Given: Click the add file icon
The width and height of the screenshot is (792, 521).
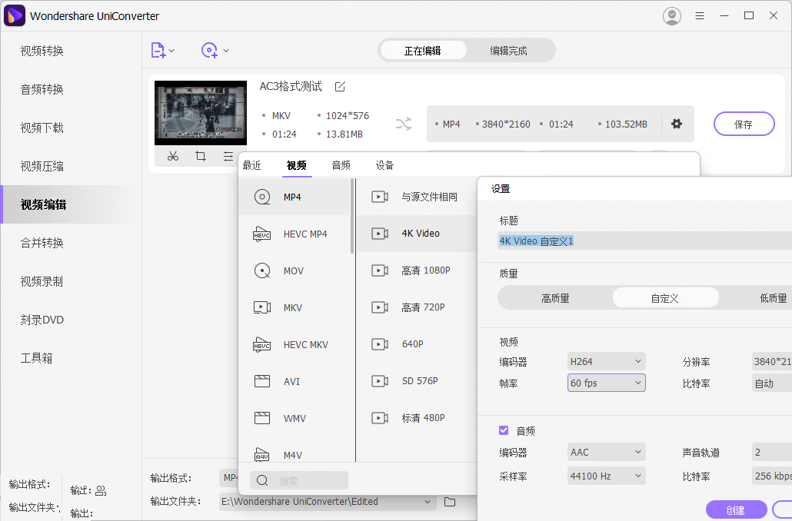Looking at the screenshot, I should 158,51.
